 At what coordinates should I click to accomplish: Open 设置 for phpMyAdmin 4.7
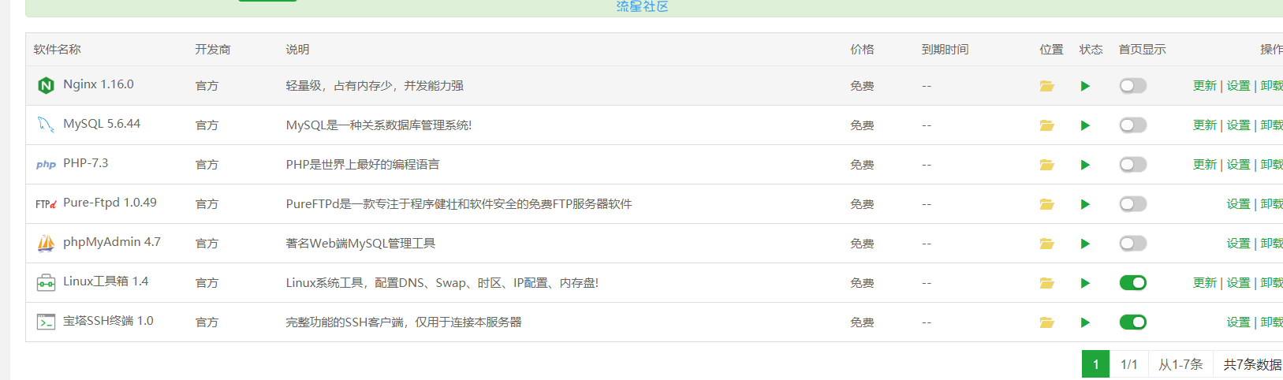click(1238, 244)
